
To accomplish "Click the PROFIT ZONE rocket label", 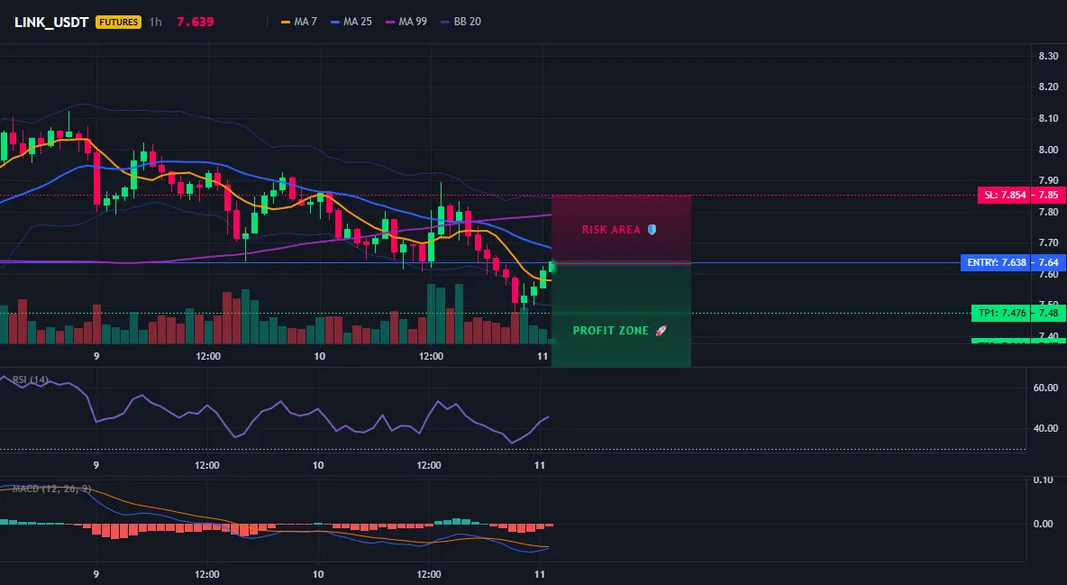I will tap(620, 330).
